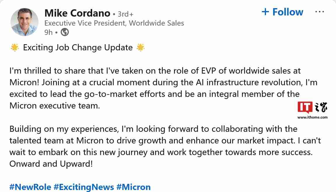Click the plus icon in the Follow button

tap(265, 12)
